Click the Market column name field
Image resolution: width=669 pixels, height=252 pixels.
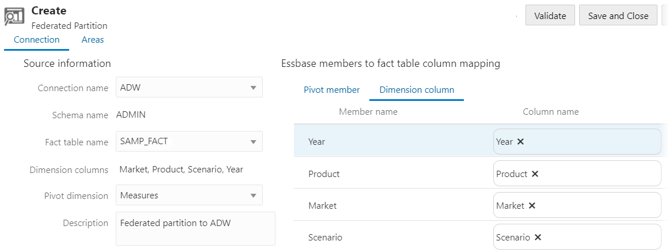tap(577, 205)
